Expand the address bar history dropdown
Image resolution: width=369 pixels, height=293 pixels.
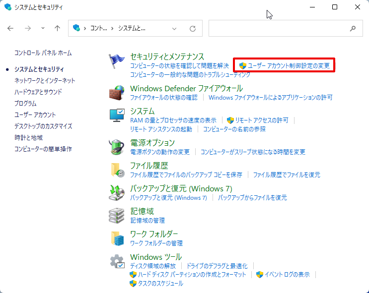(174, 29)
